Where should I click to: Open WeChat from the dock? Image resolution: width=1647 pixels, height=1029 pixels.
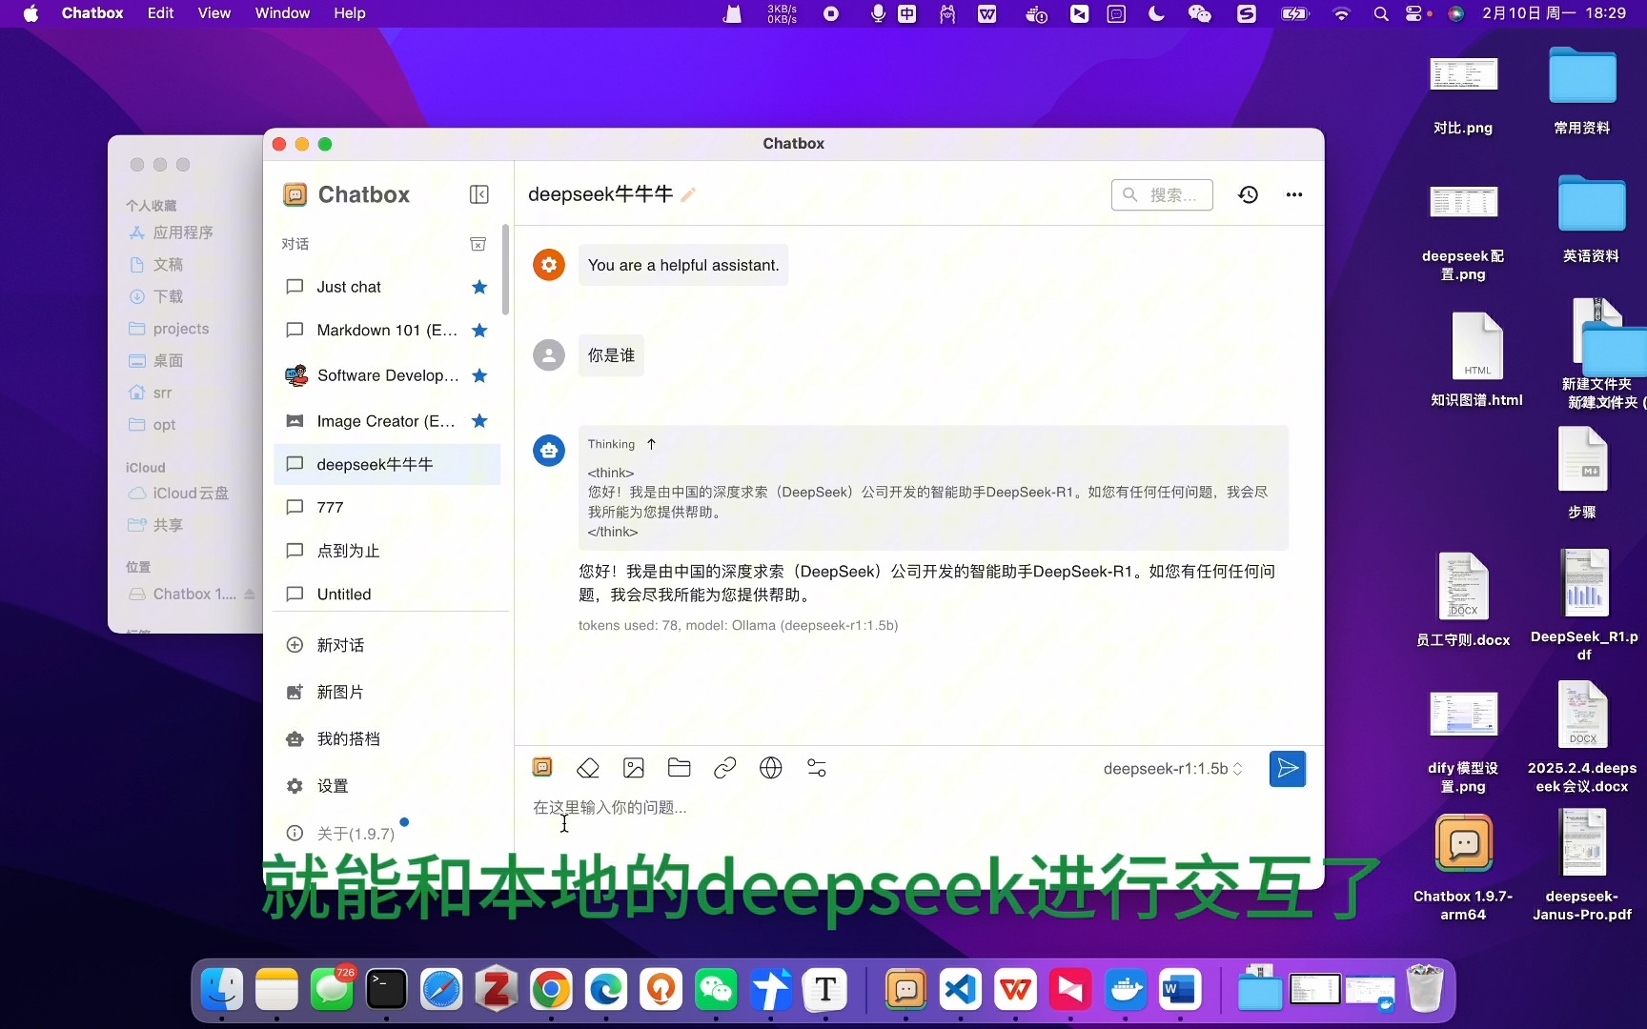pyautogui.click(x=716, y=990)
